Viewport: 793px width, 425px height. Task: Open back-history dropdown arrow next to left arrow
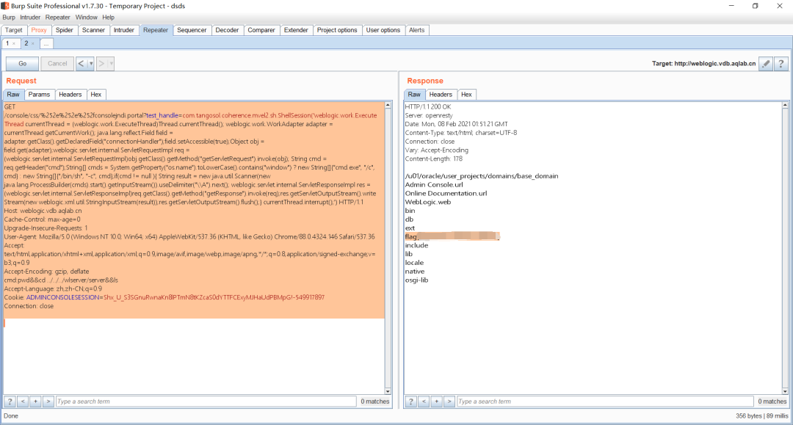pos(91,64)
